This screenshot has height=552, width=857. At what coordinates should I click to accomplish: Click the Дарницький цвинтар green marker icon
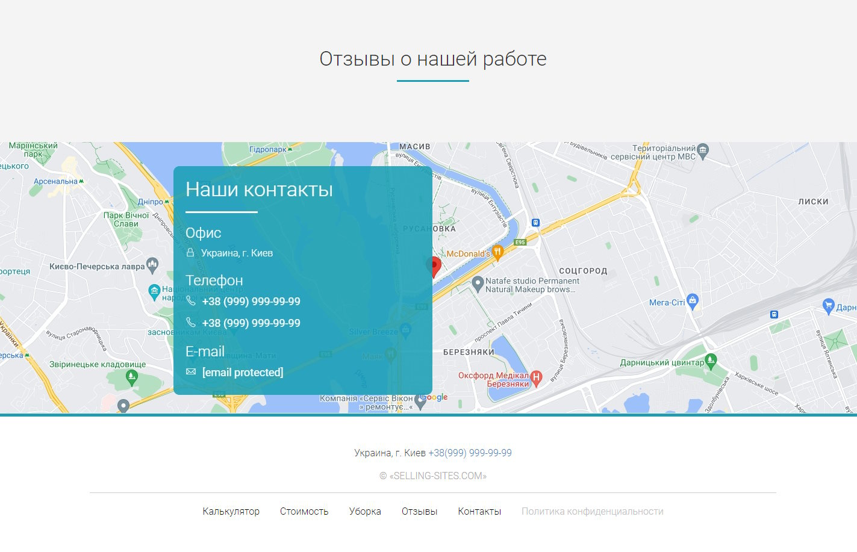[x=711, y=362]
